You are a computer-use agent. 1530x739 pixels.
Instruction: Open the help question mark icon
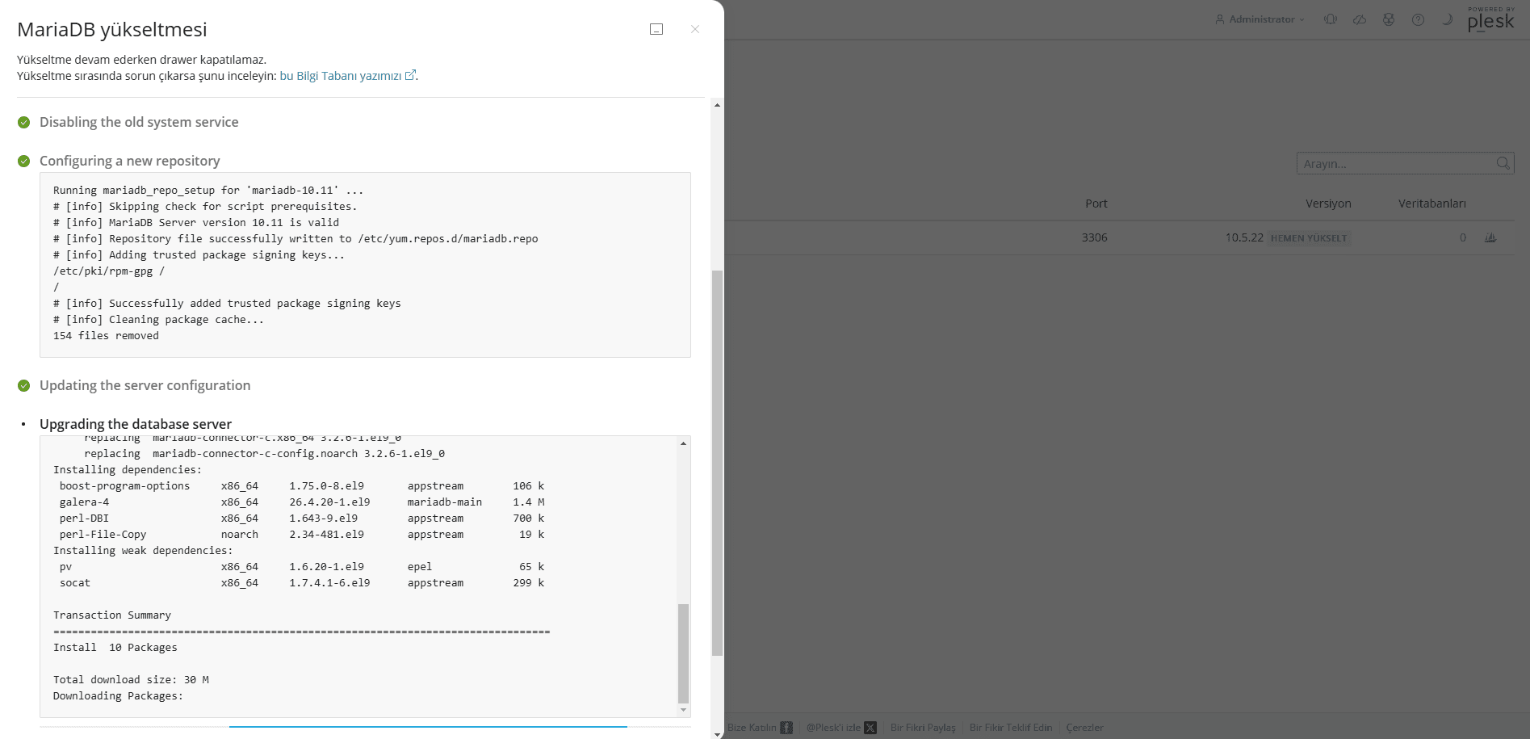click(1418, 19)
